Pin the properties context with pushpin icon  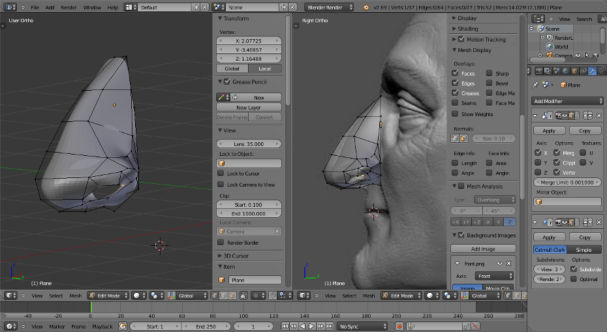(x=536, y=85)
